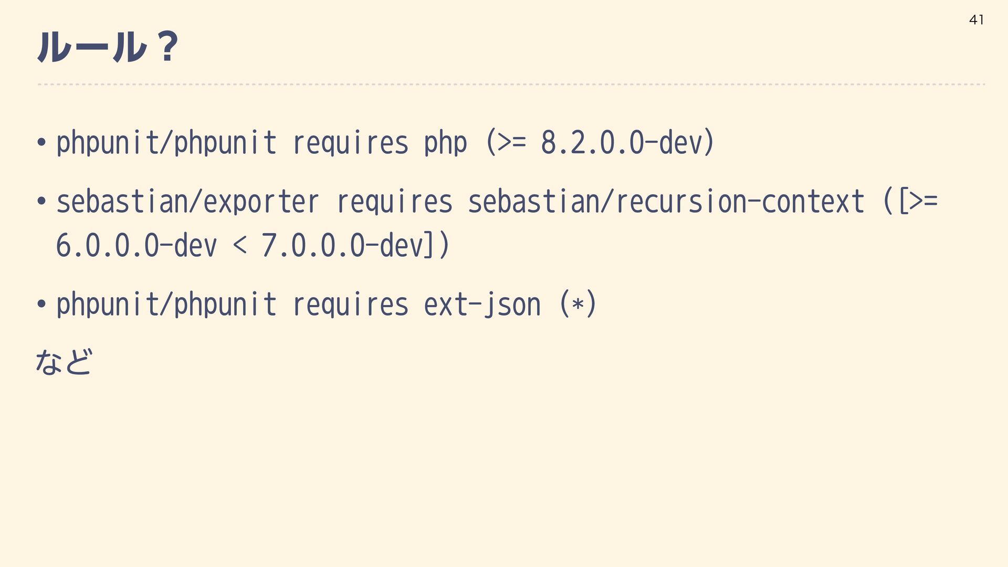Click the (*) wildcard constraint
Viewport: 1008px width, 567px height.
click(577, 304)
